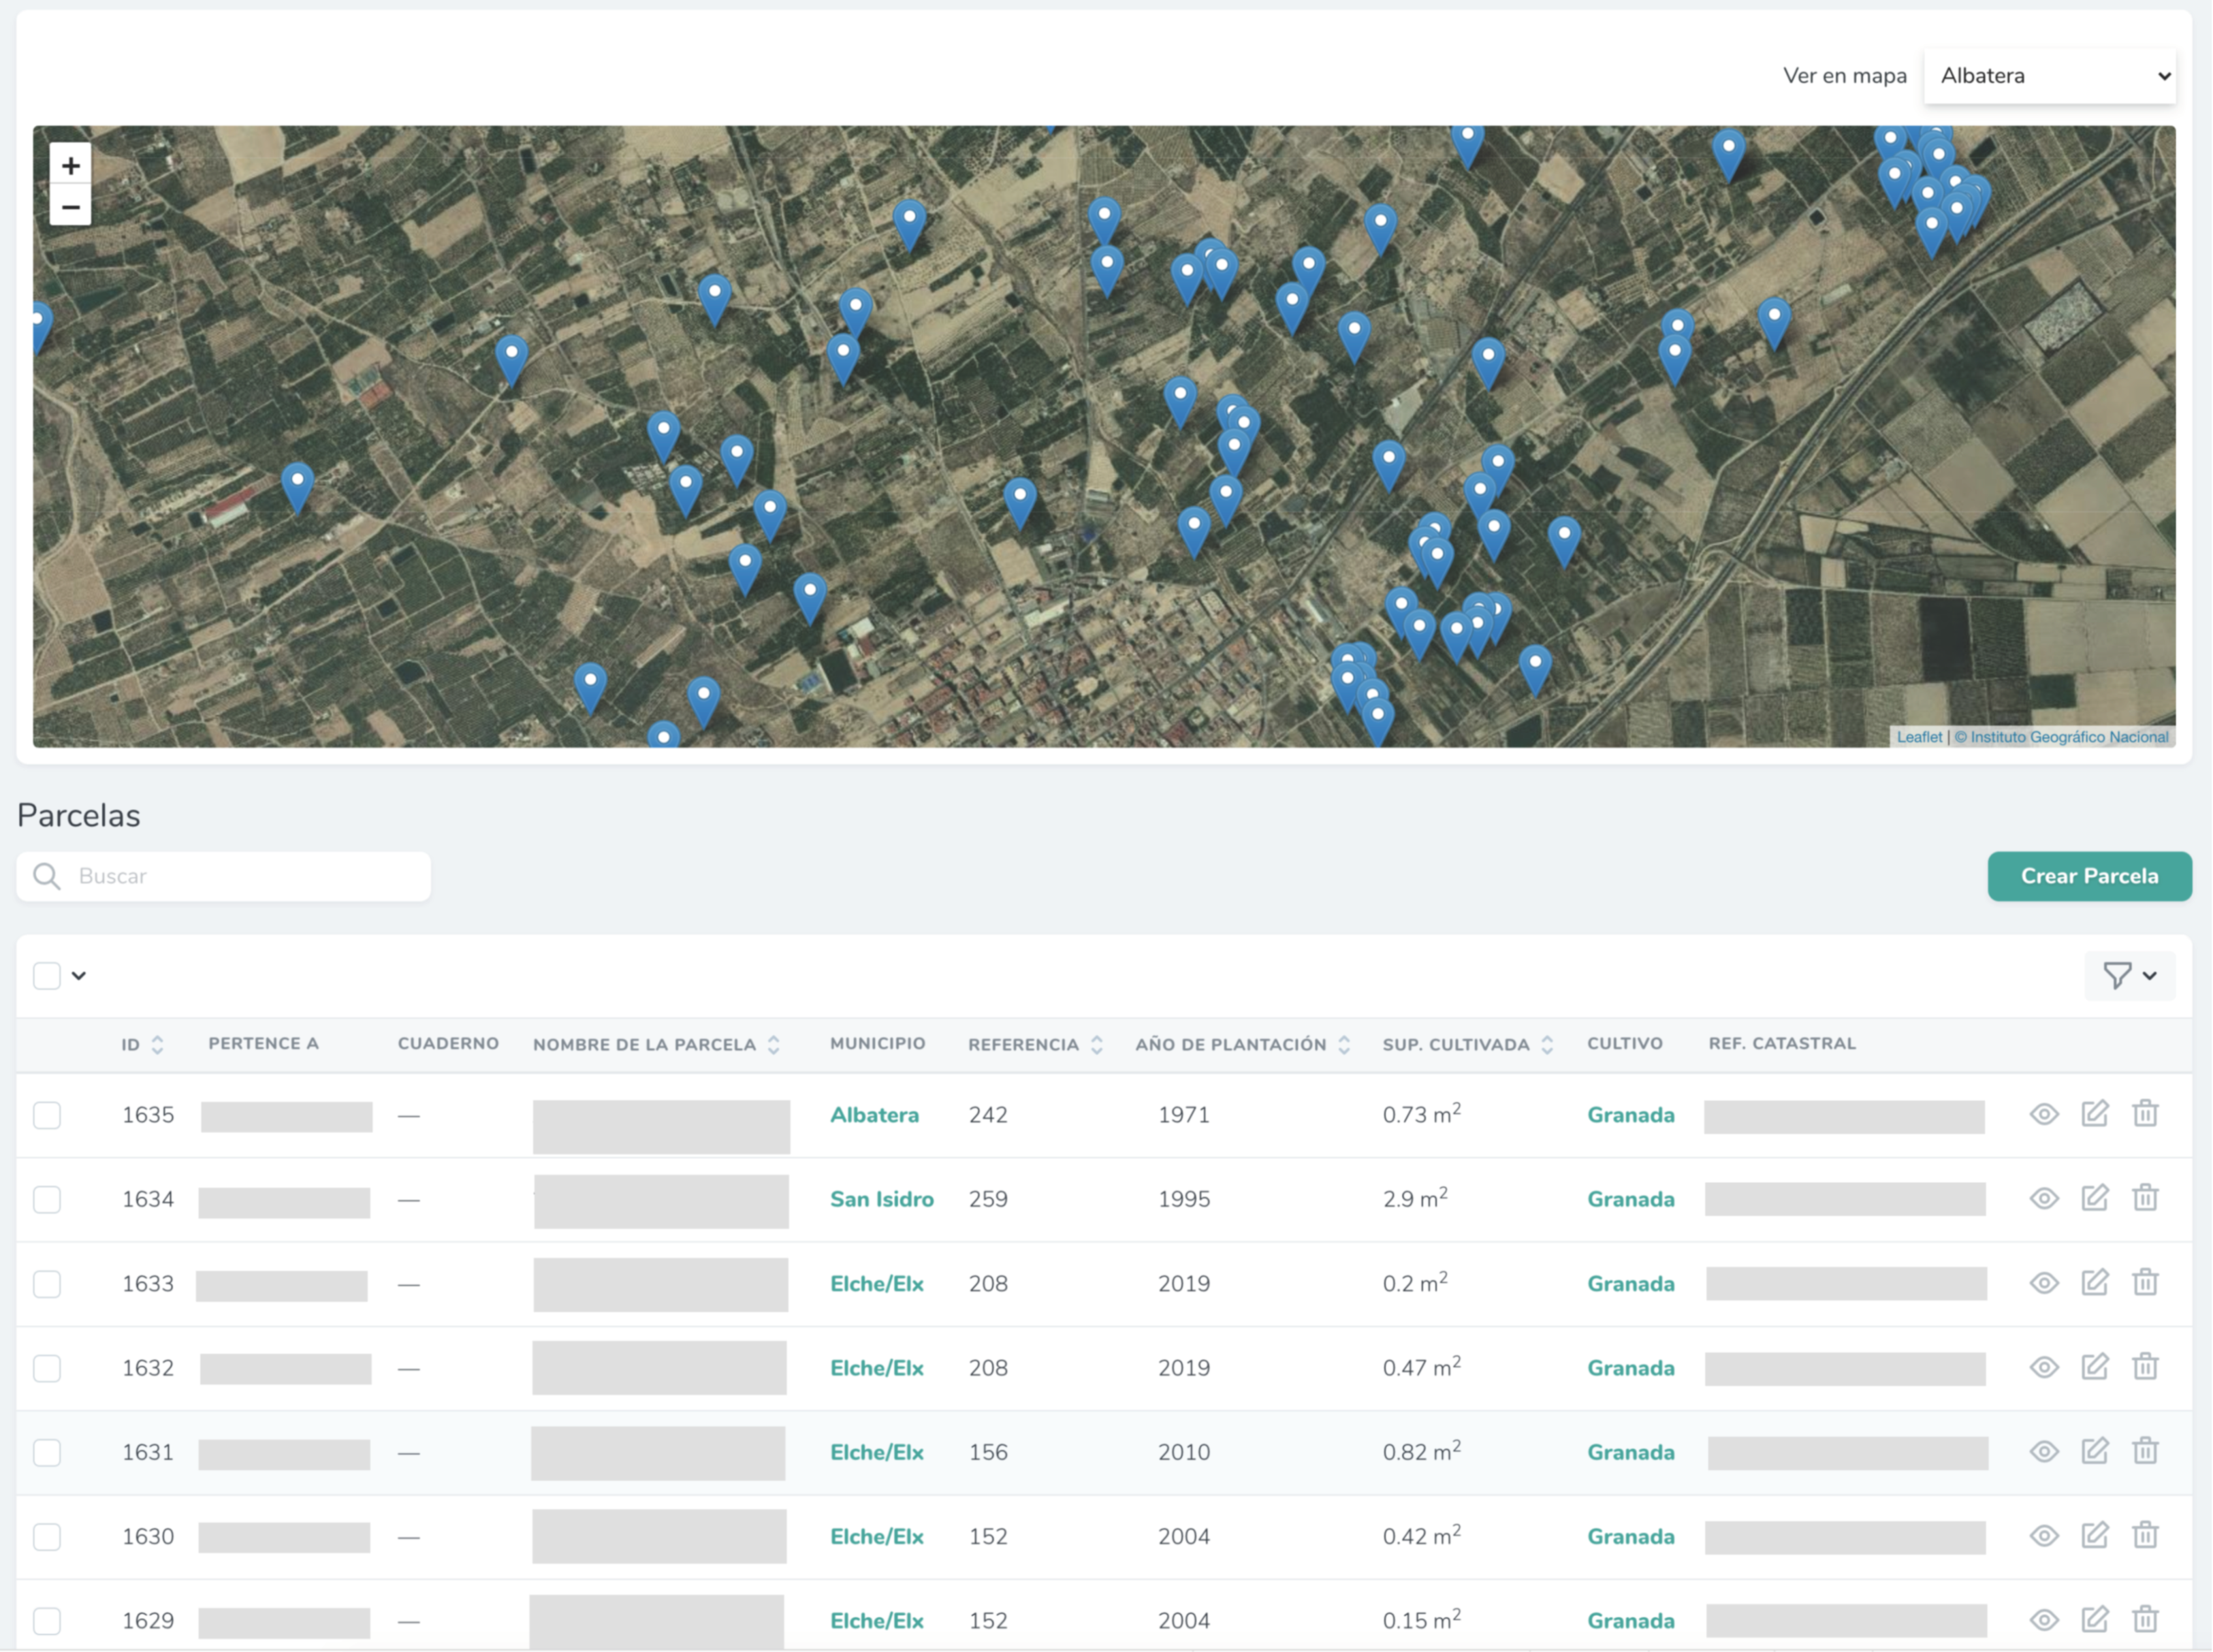Image resolution: width=2213 pixels, height=1652 pixels.
Task: Delete parcel 1633 via trash icon
Action: (2145, 1282)
